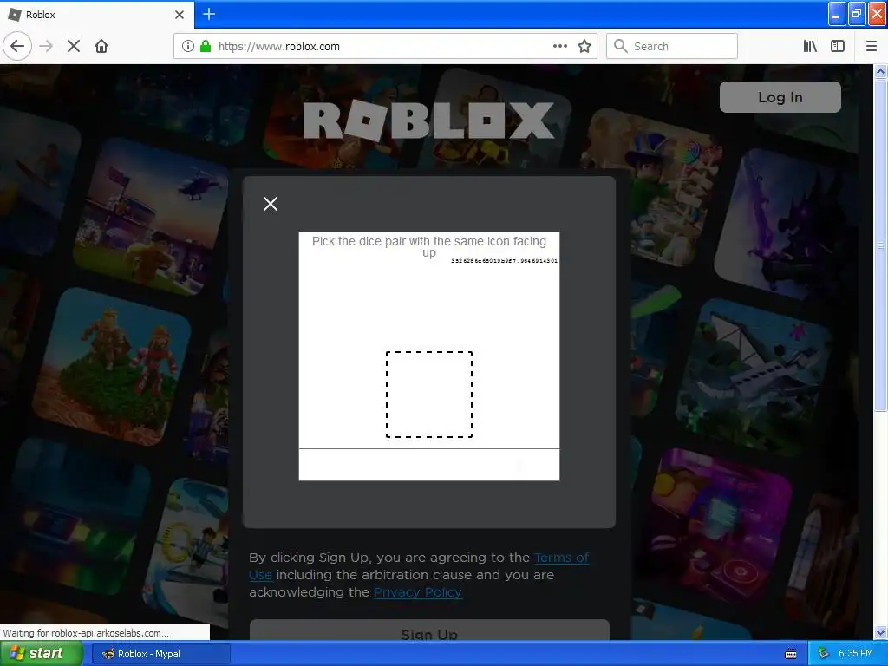Stop loading the page

click(74, 46)
